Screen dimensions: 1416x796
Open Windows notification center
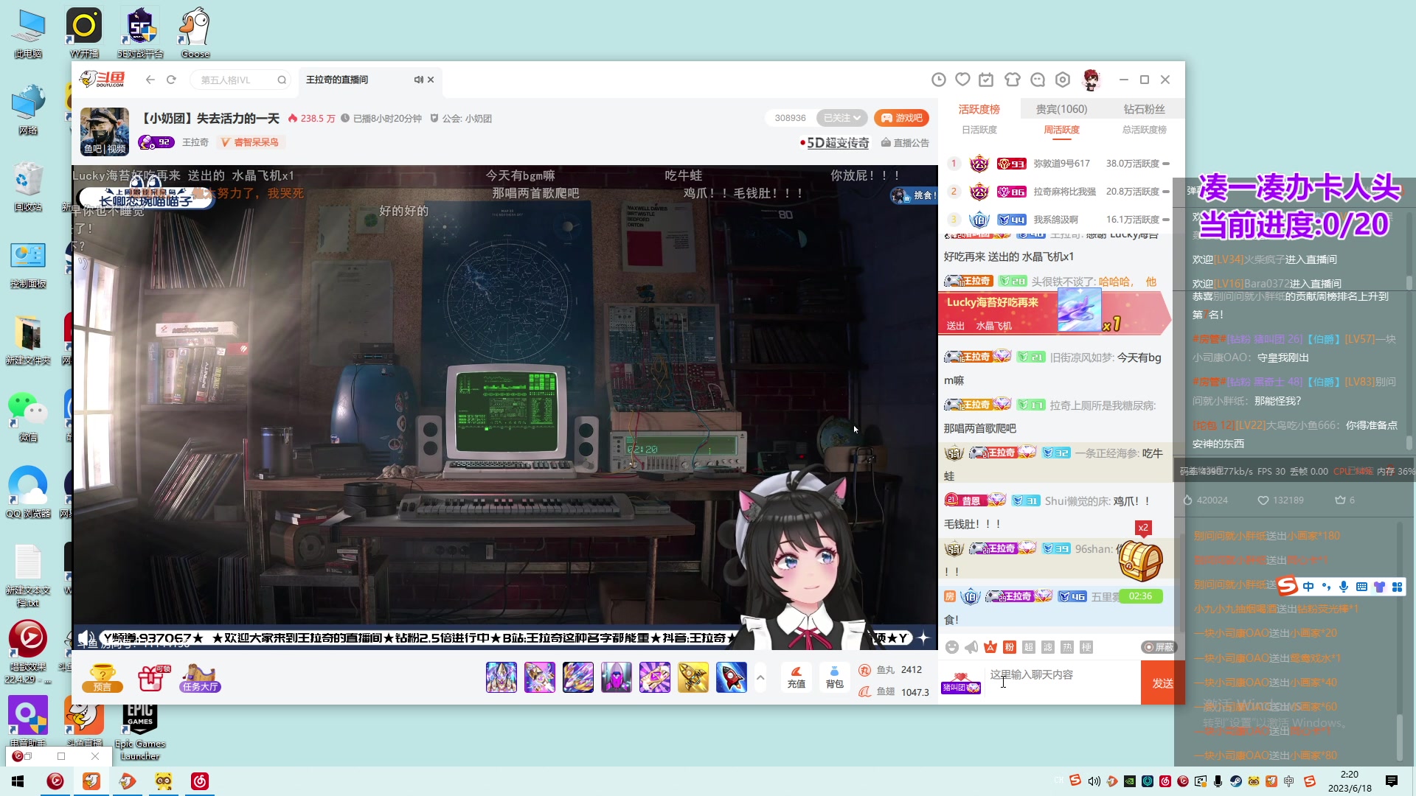[x=1392, y=781]
